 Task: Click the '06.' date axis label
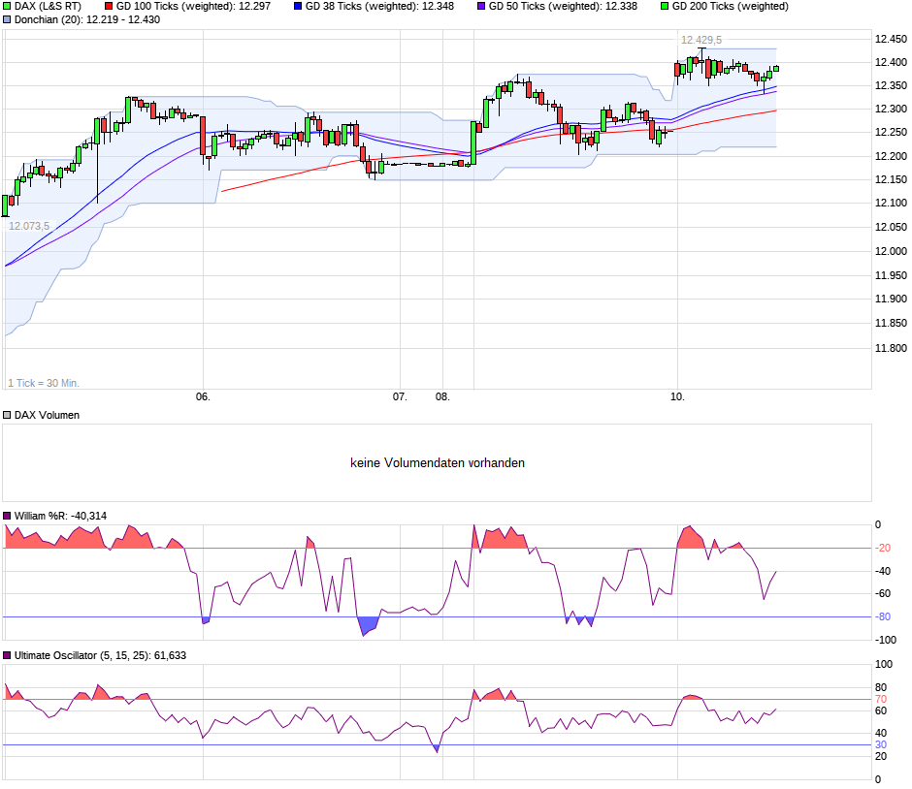203,396
